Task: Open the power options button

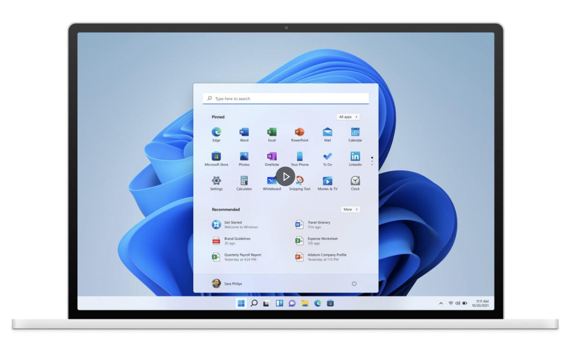Action: pyautogui.click(x=354, y=284)
